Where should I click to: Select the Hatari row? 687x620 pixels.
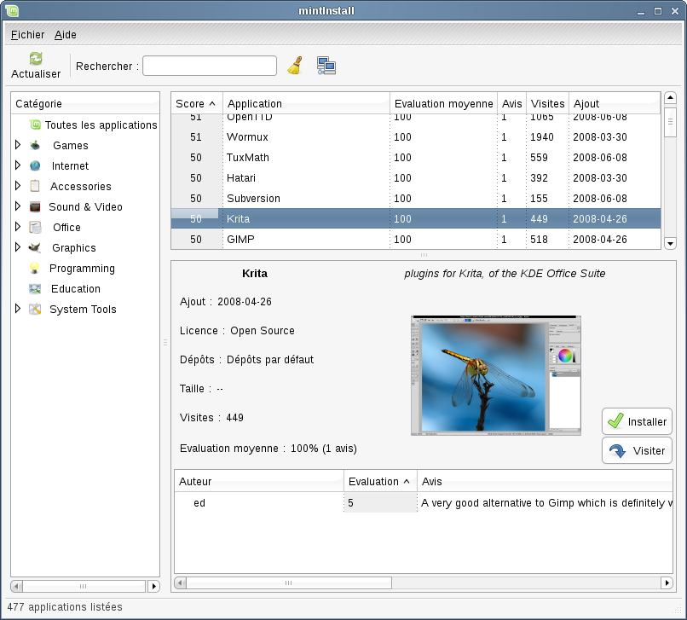pyautogui.click(x=415, y=178)
